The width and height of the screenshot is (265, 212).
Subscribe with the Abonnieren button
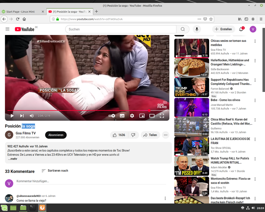[56, 135]
